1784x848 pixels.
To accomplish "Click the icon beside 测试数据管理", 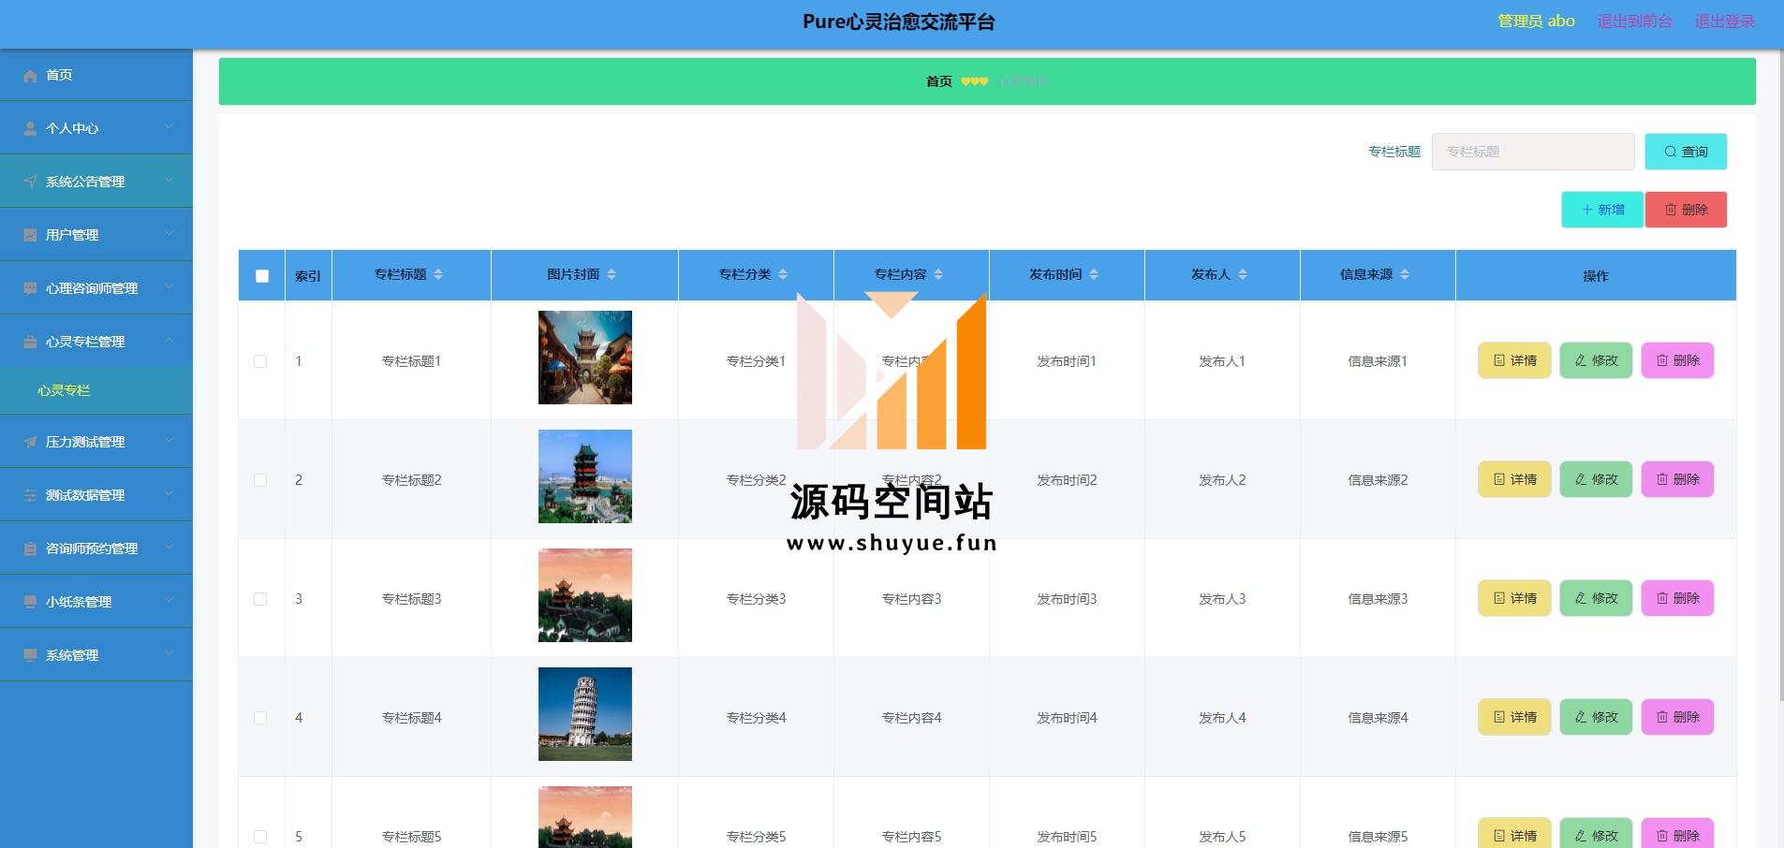I will click(31, 495).
